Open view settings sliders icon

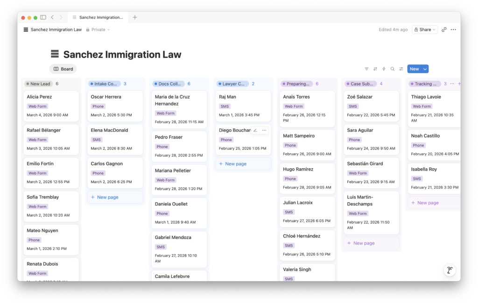401,69
